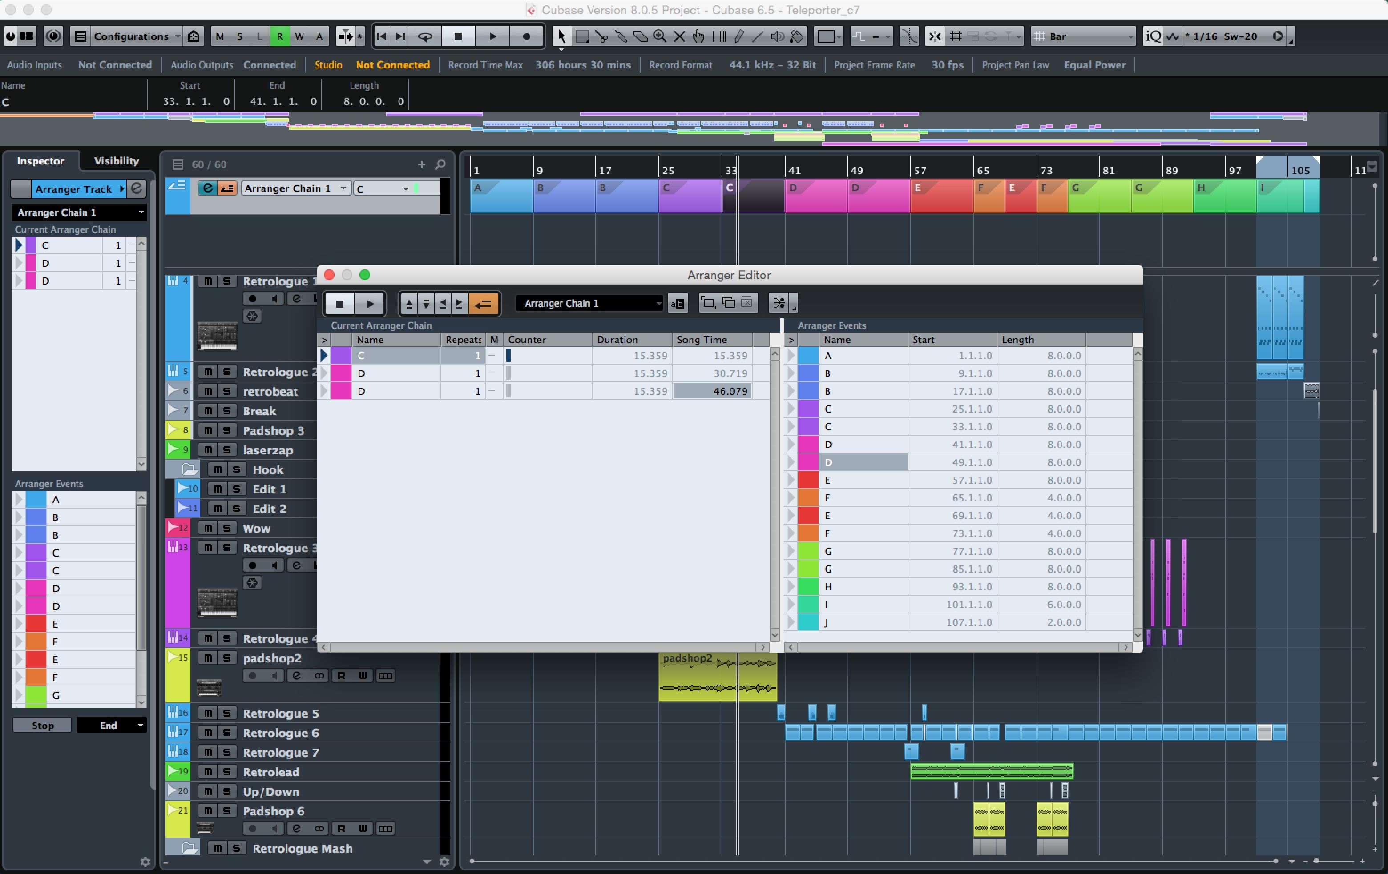Click the Stop button in Inspector
This screenshot has height=874, width=1388.
(43, 726)
